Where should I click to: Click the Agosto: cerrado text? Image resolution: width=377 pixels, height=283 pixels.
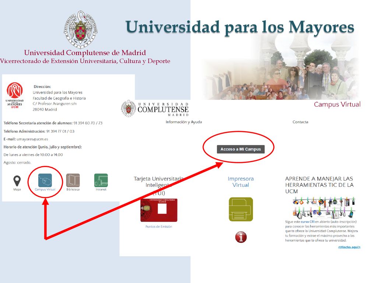click(x=17, y=163)
